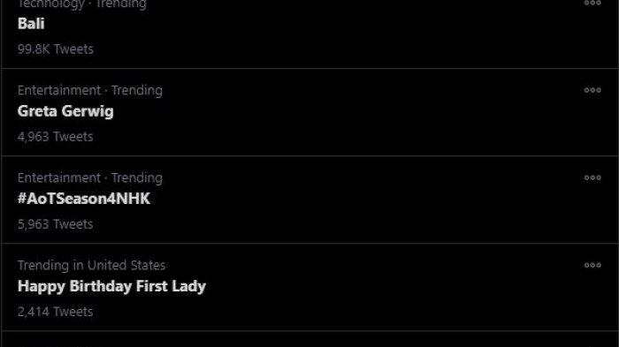Screen dimensions: 619x347
Task: Click Entertainment · Trending label above Greta Gerwig
Action: 90,90
